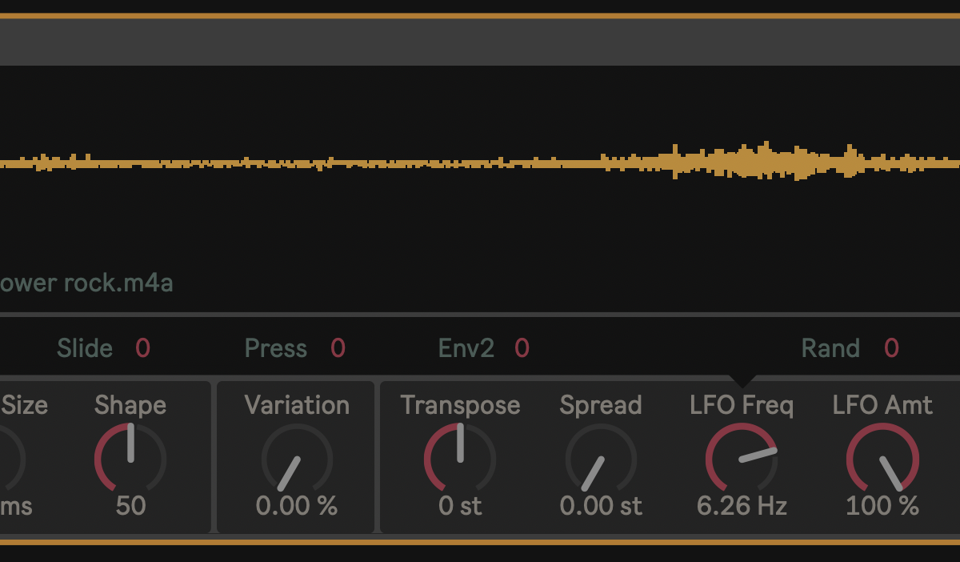Screen dimensions: 960x562
Task: Select the Rand modulation amount
Action: 891,348
